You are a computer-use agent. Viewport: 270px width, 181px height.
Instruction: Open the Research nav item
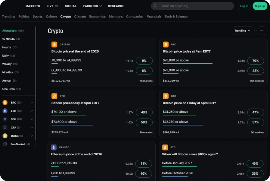click(x=116, y=6)
